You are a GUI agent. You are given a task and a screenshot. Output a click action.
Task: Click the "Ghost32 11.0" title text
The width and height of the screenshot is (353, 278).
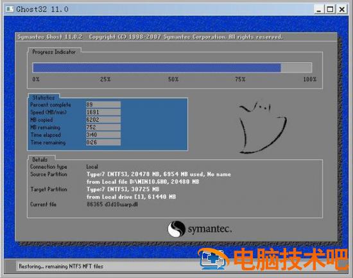(x=42, y=10)
